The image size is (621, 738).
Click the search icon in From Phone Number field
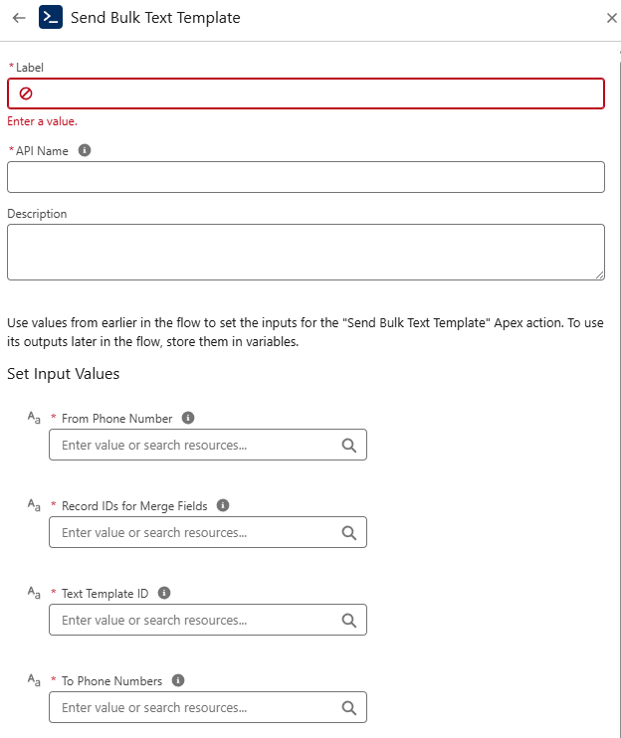[349, 446]
